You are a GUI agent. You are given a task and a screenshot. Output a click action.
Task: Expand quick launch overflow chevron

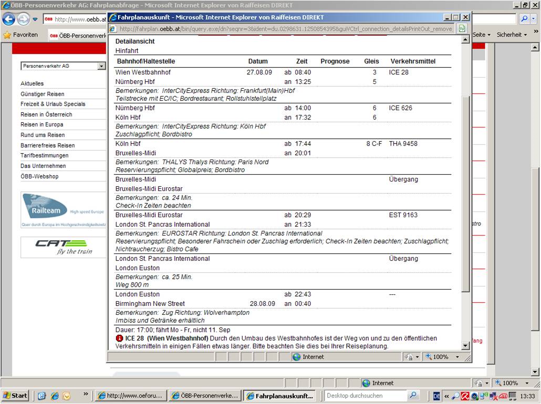[86, 394]
